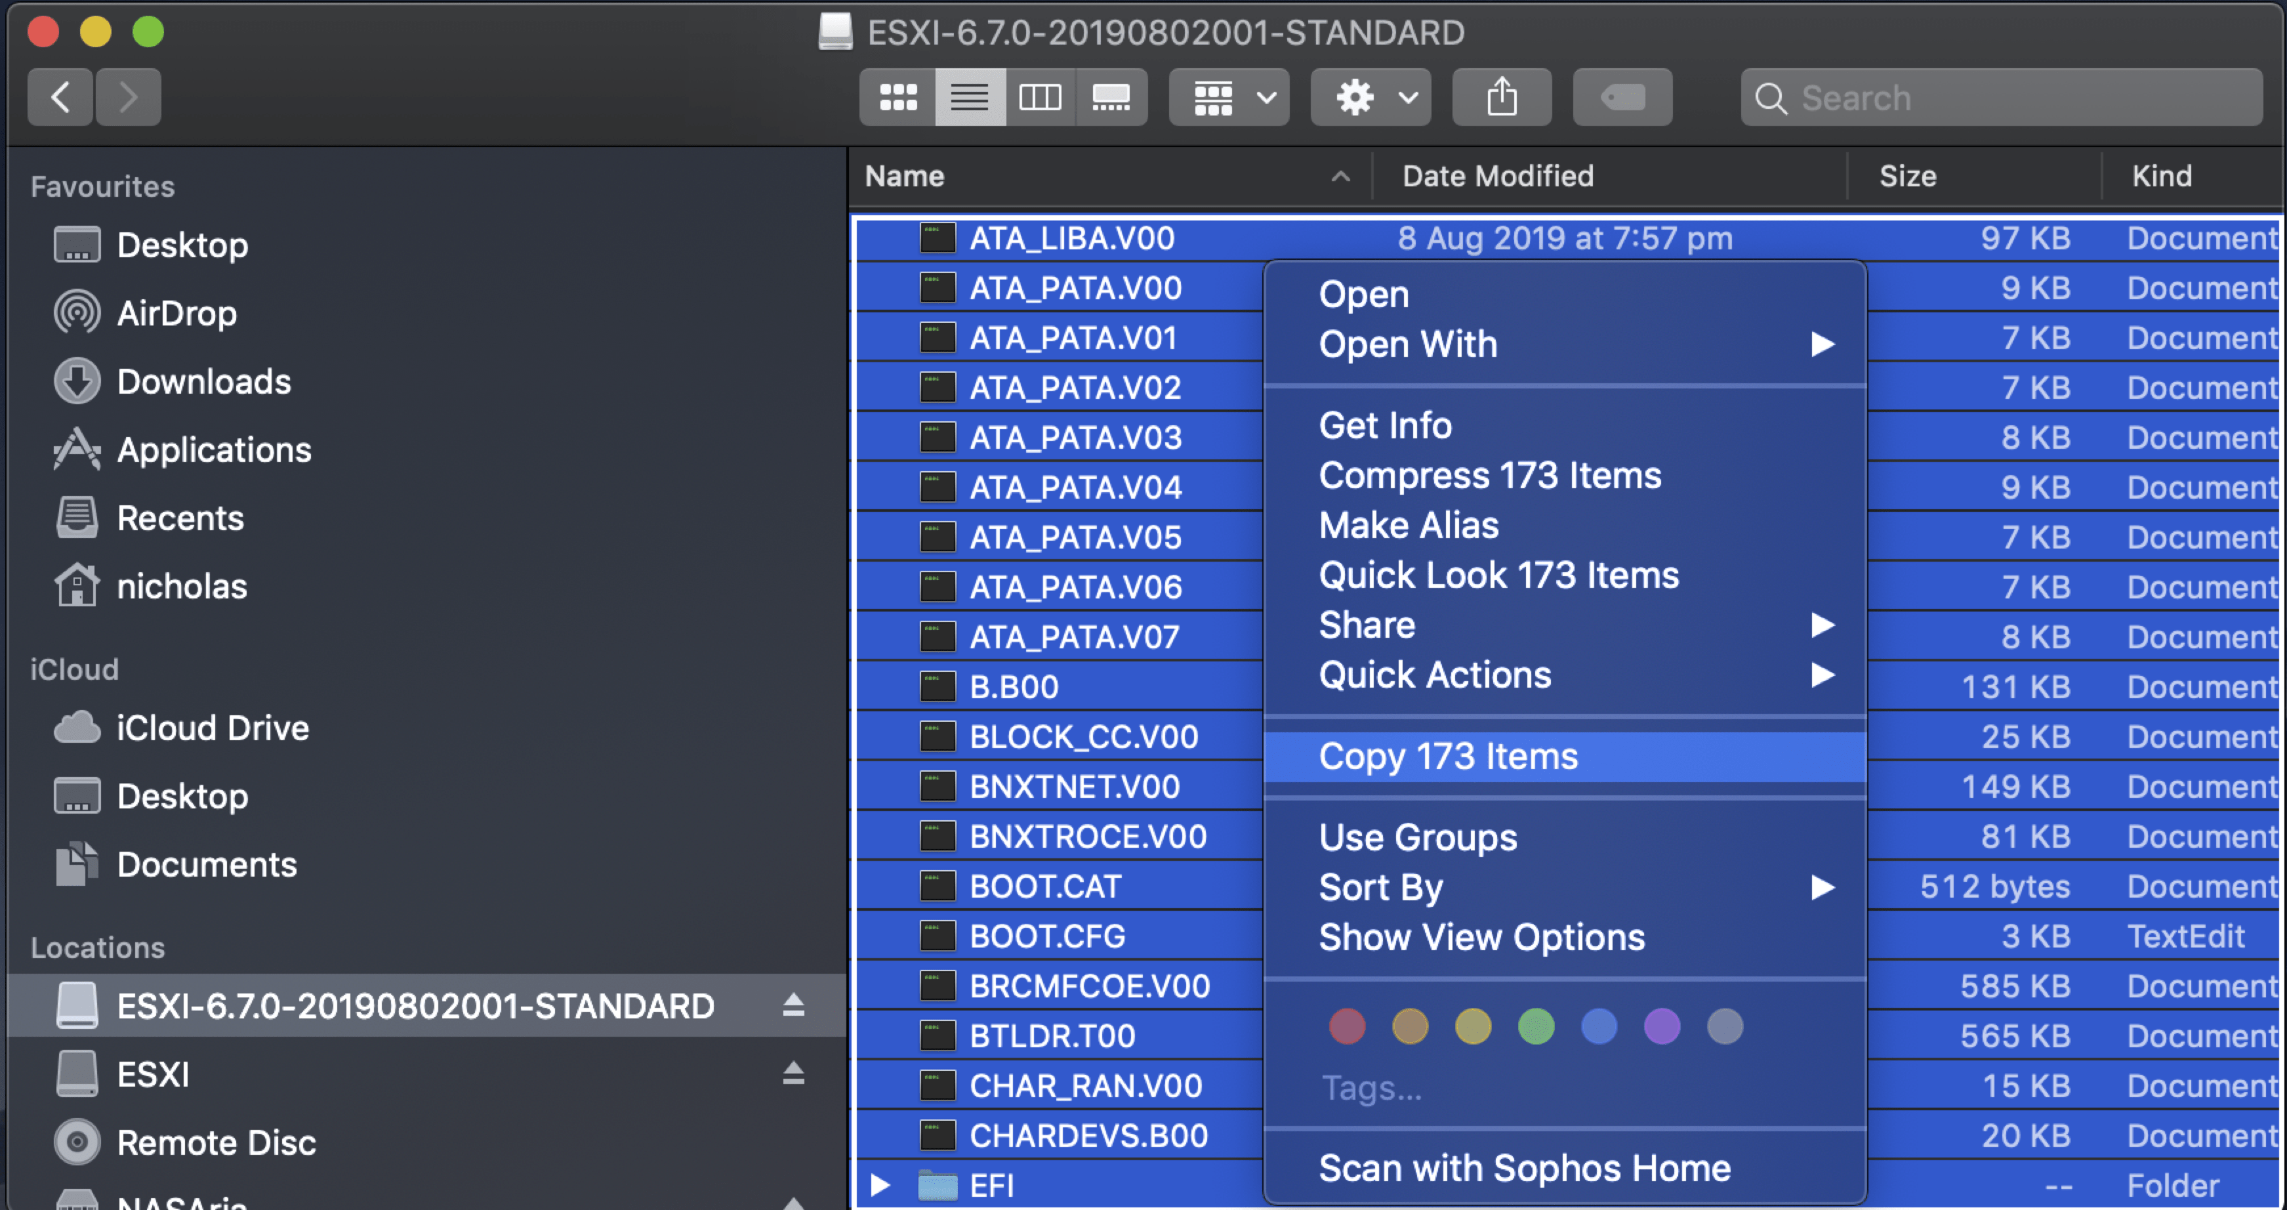Go back with the back arrow

pos(60,98)
